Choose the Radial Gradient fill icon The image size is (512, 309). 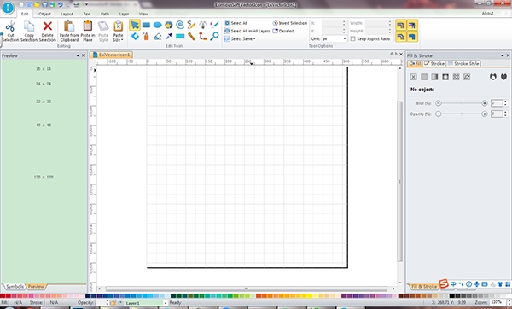pos(445,77)
